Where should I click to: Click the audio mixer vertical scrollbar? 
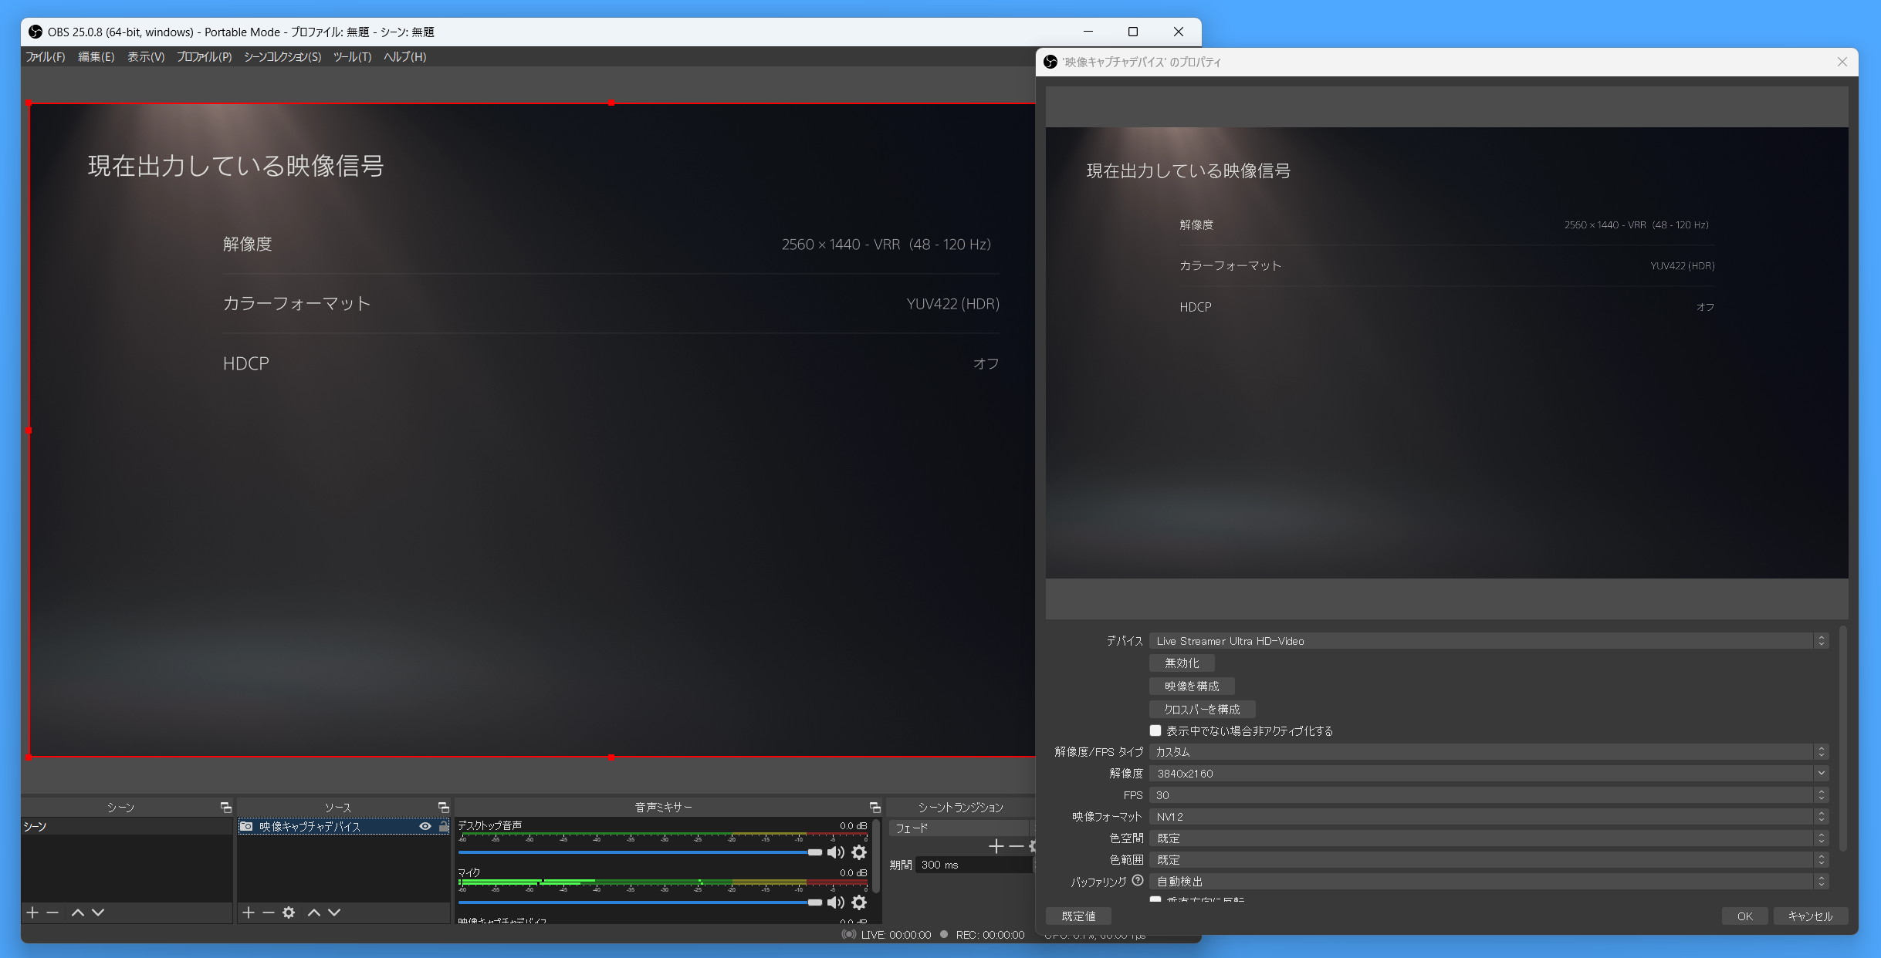click(875, 855)
